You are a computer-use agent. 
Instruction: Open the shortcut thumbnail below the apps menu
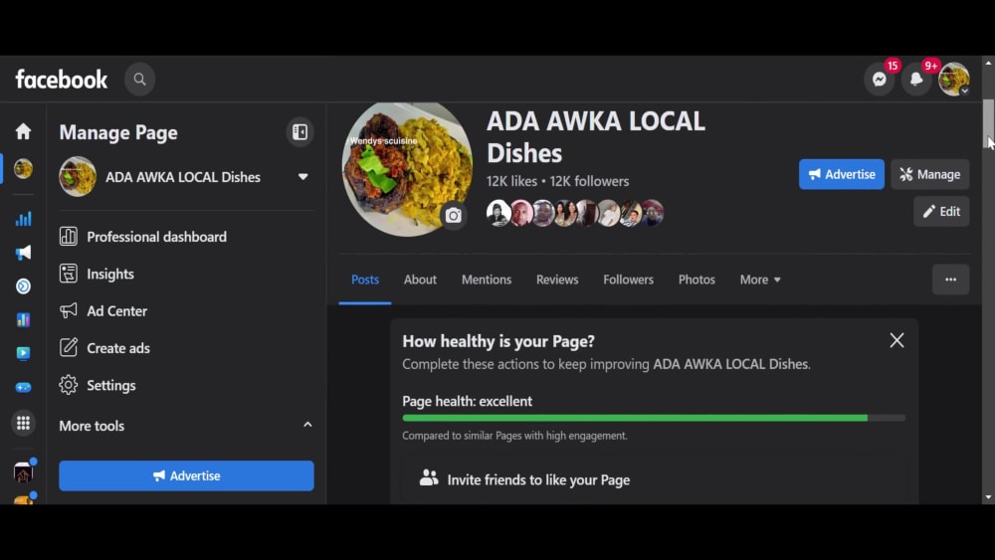coord(24,472)
